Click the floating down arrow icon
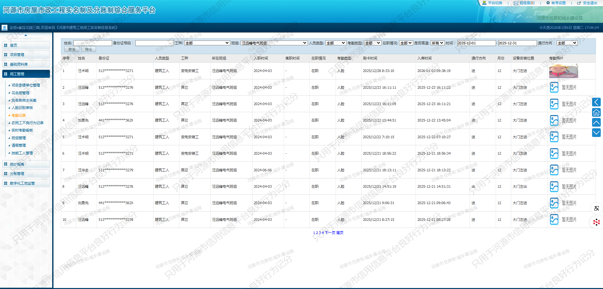The height and width of the screenshot is (289, 603). coord(596,132)
